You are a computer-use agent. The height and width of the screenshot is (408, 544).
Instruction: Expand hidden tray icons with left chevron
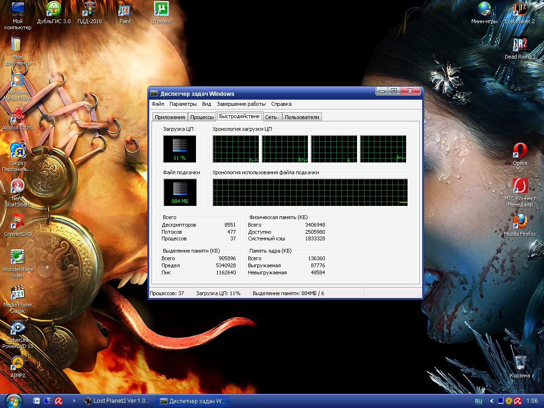[x=492, y=401]
